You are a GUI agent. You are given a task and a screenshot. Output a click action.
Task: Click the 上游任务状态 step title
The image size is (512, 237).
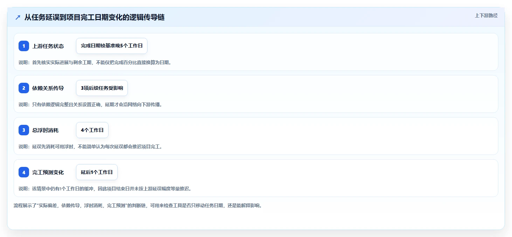pyautogui.click(x=48, y=46)
